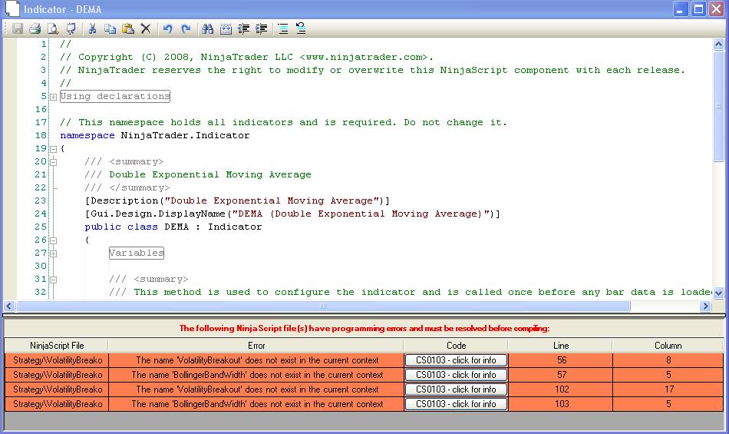Collapse the class body at line 26
Image resolution: width=729 pixels, height=434 pixels.
pos(54,240)
